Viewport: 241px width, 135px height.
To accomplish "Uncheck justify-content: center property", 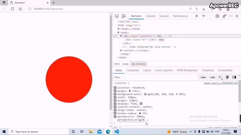I will tap(115, 107).
